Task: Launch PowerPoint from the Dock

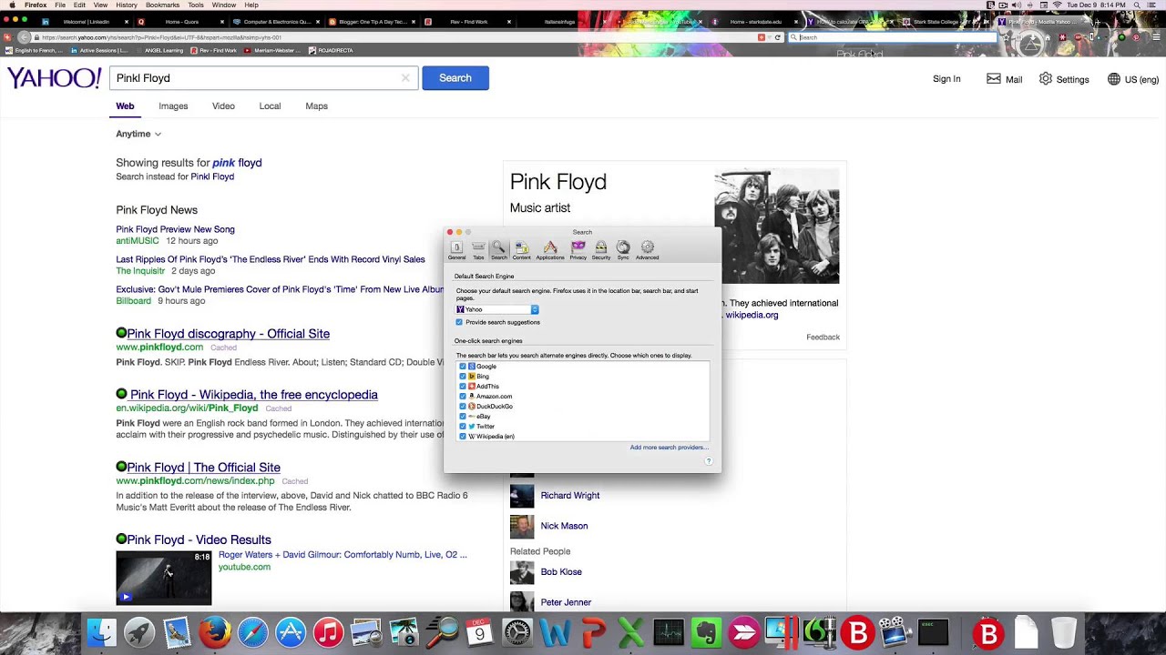Action: [593, 632]
